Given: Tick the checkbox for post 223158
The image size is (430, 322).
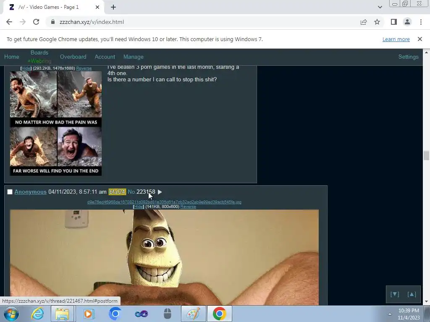Looking at the screenshot, I should (10, 192).
